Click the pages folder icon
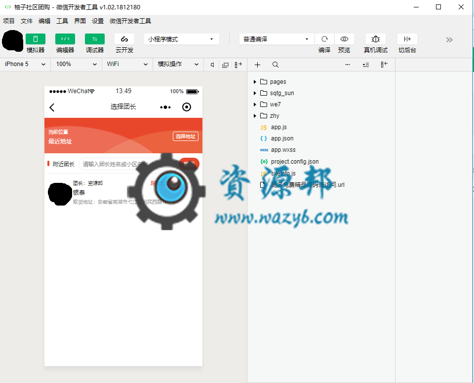Viewport: 474px width, 383px height. (264, 81)
